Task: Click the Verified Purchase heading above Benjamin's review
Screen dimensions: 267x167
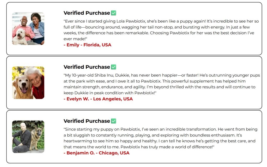Action: pos(87,121)
